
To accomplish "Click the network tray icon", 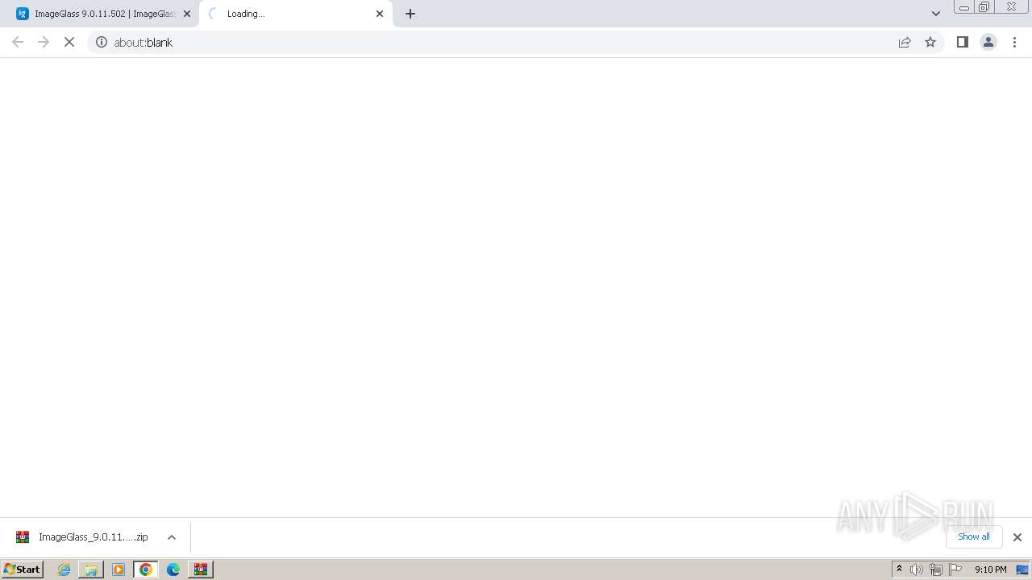I will pos(936,570).
